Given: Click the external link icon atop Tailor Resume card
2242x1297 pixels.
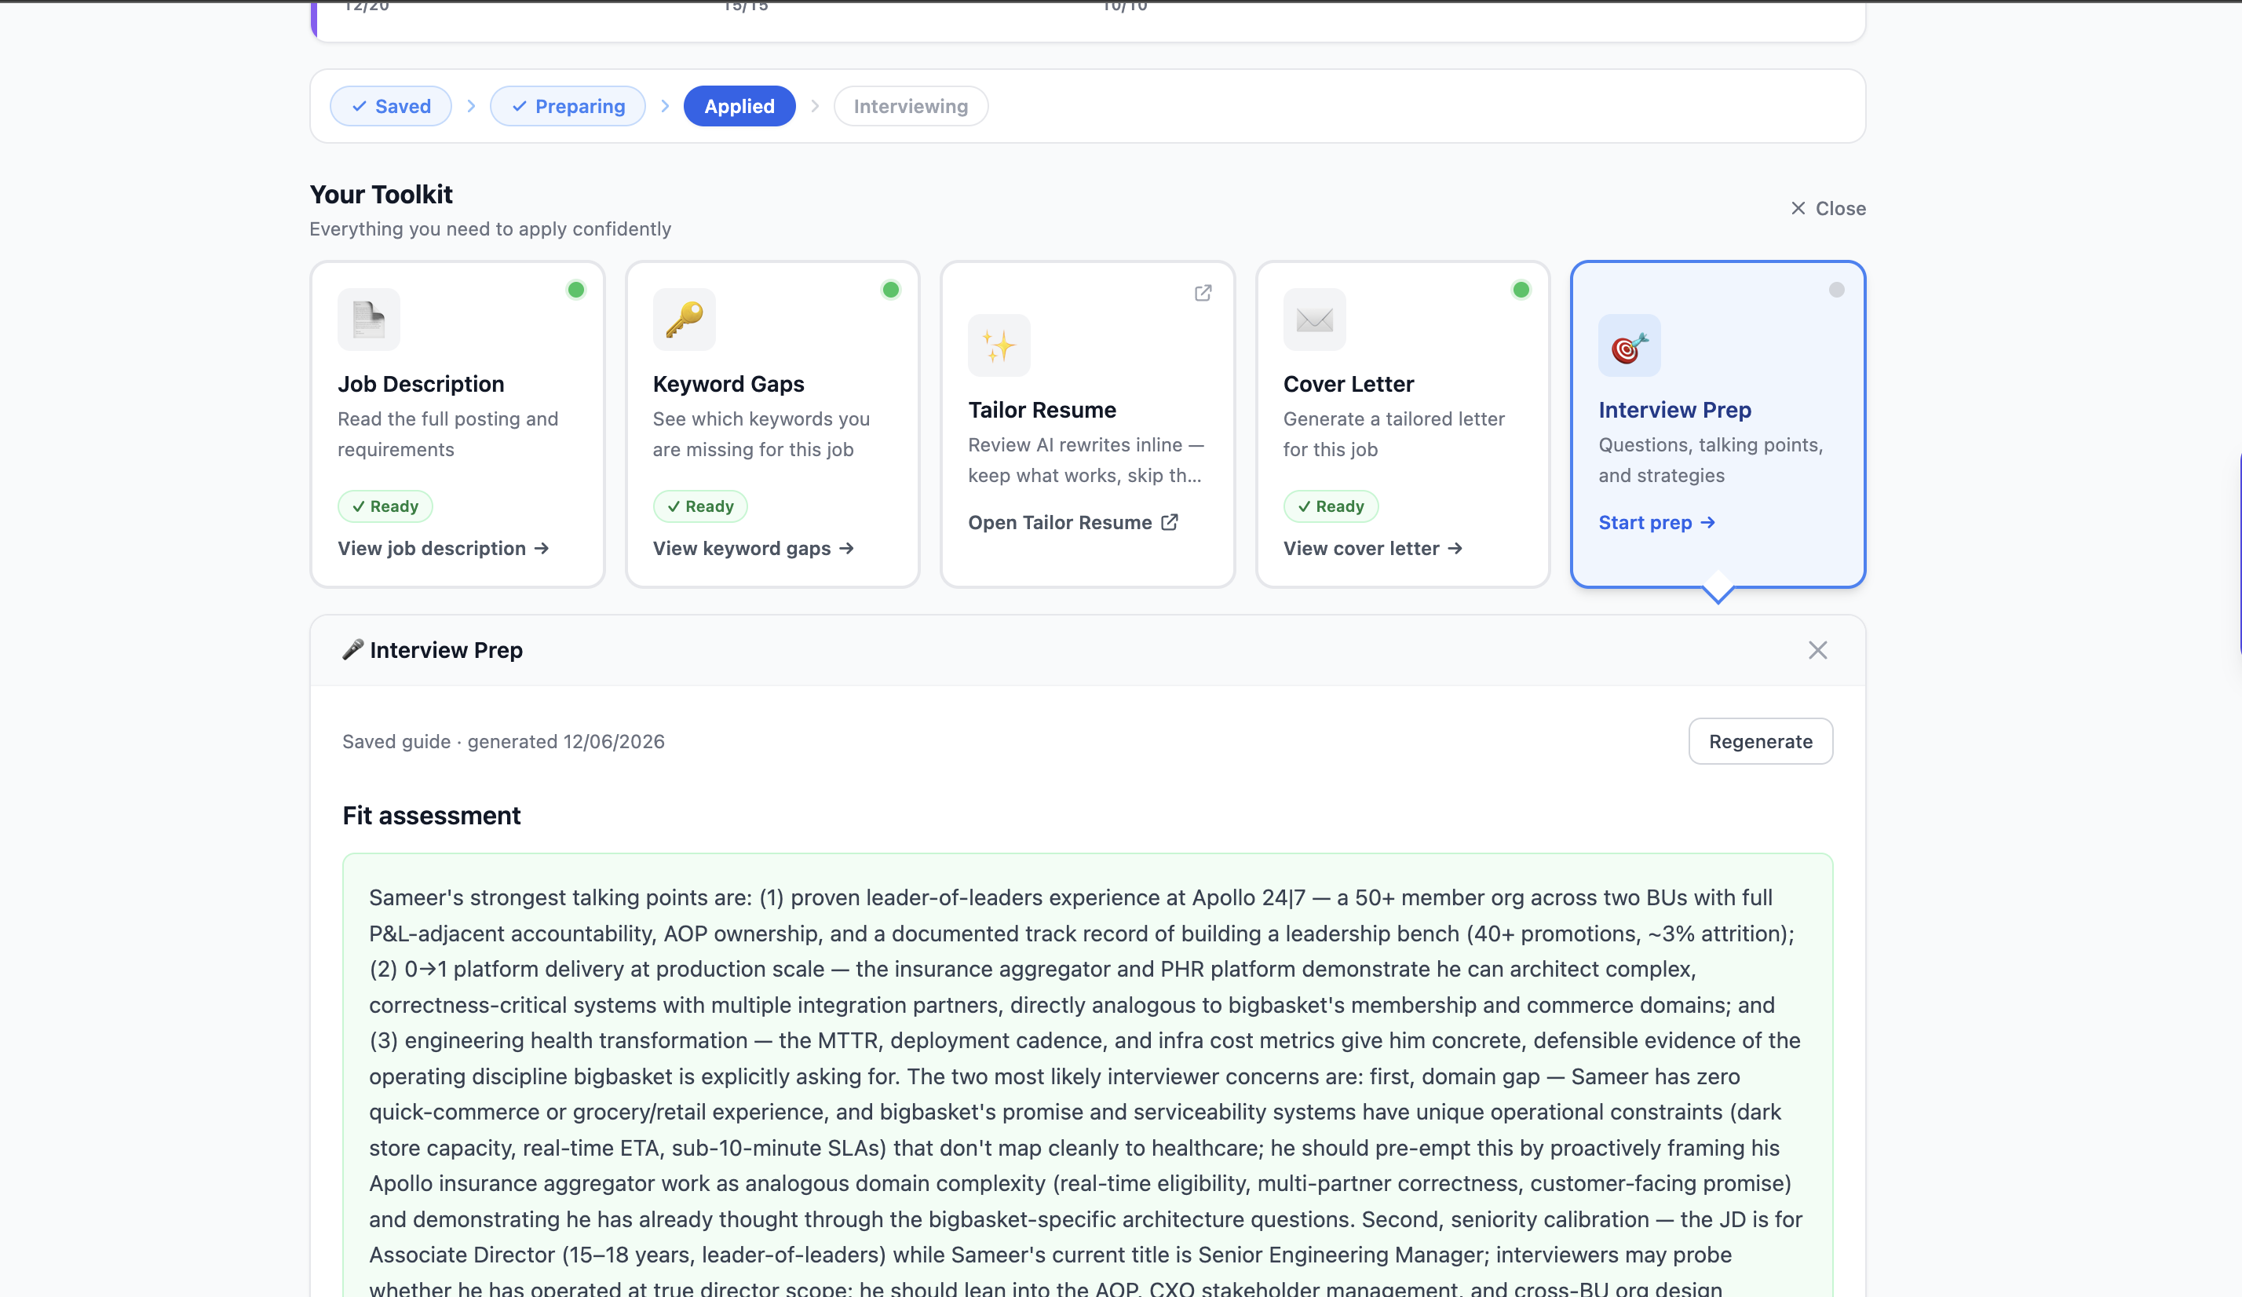Looking at the screenshot, I should 1203,293.
